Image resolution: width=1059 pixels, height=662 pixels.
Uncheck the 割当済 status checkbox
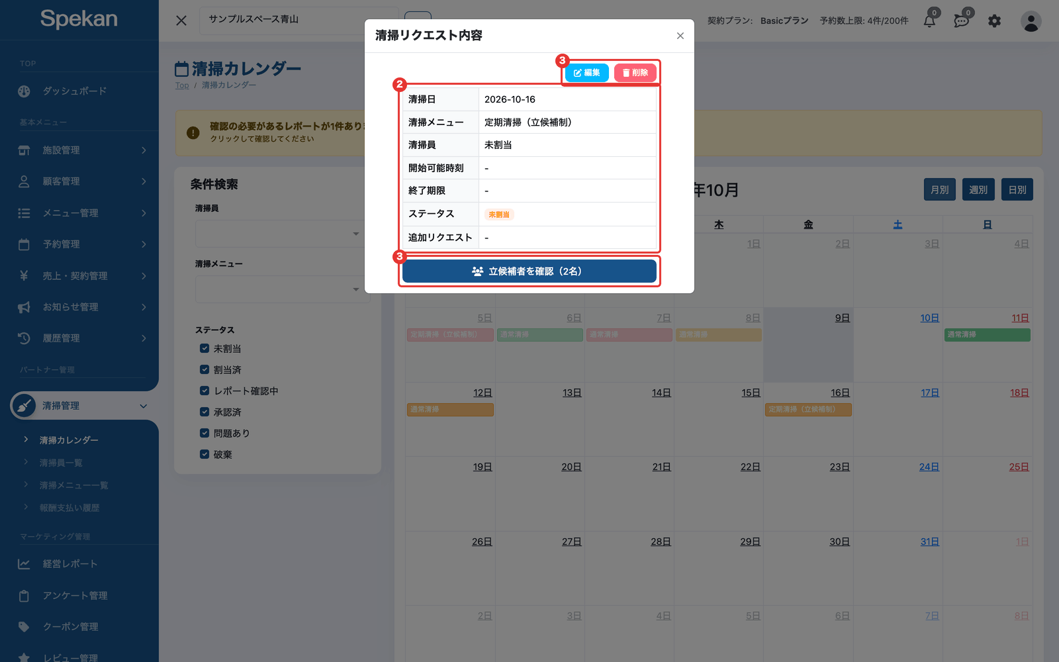[x=205, y=369]
